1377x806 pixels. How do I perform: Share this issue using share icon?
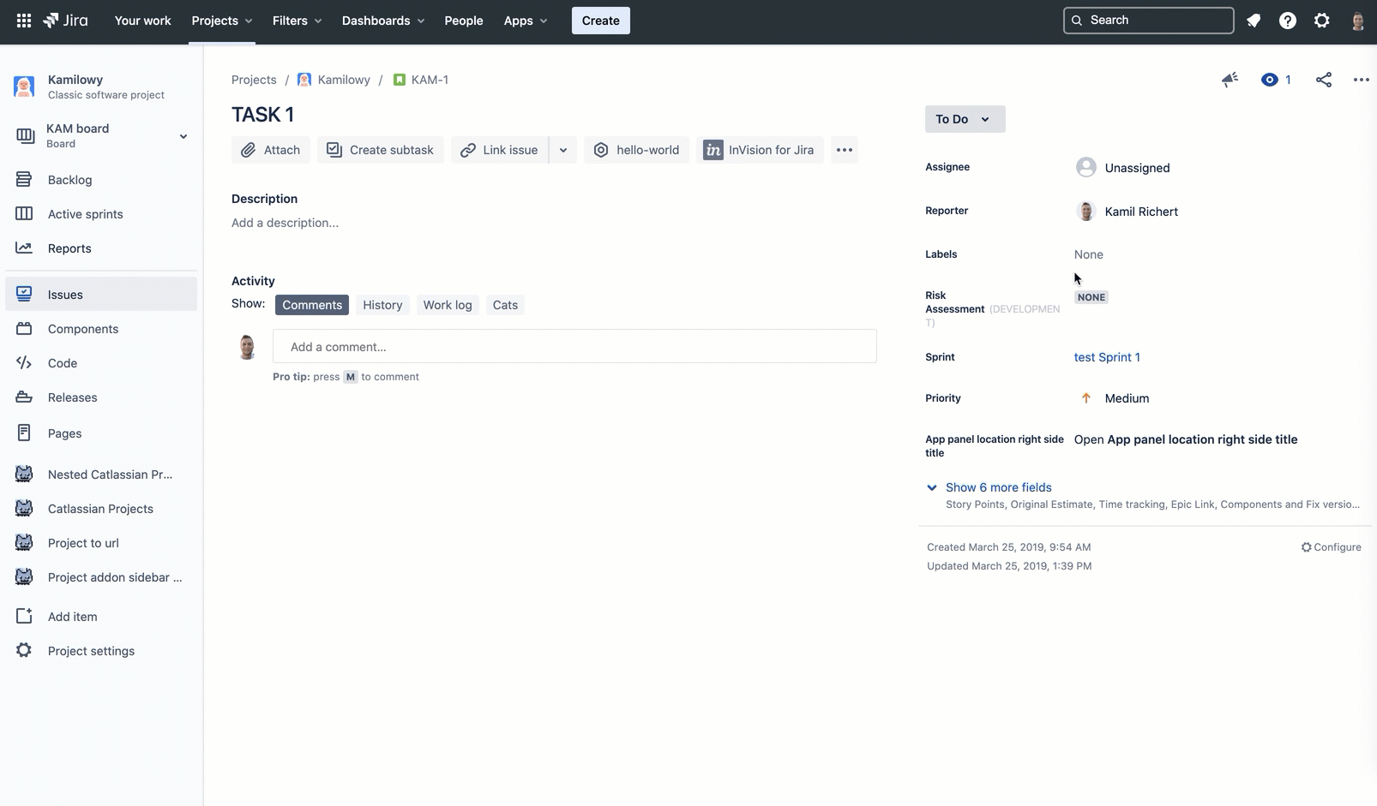coord(1323,80)
